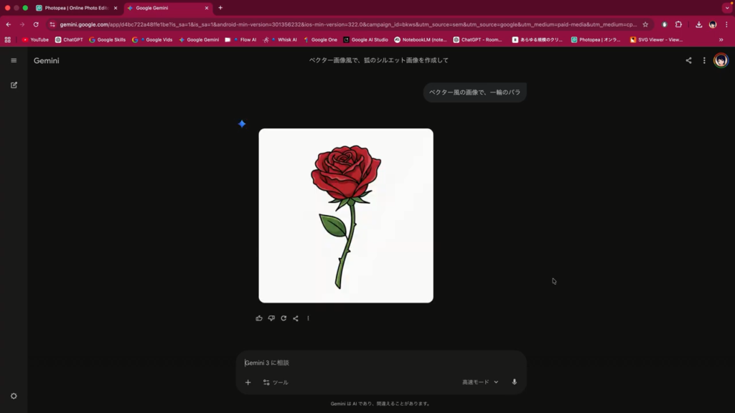Open the generated rose image
This screenshot has width=735, height=413.
tap(346, 215)
